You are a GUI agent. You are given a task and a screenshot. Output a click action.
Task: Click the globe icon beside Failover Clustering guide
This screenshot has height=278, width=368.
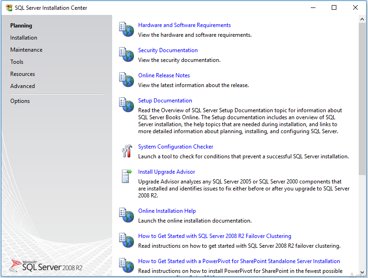pos(126,240)
